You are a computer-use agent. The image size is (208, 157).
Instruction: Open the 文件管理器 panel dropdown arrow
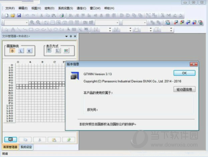point(67,36)
